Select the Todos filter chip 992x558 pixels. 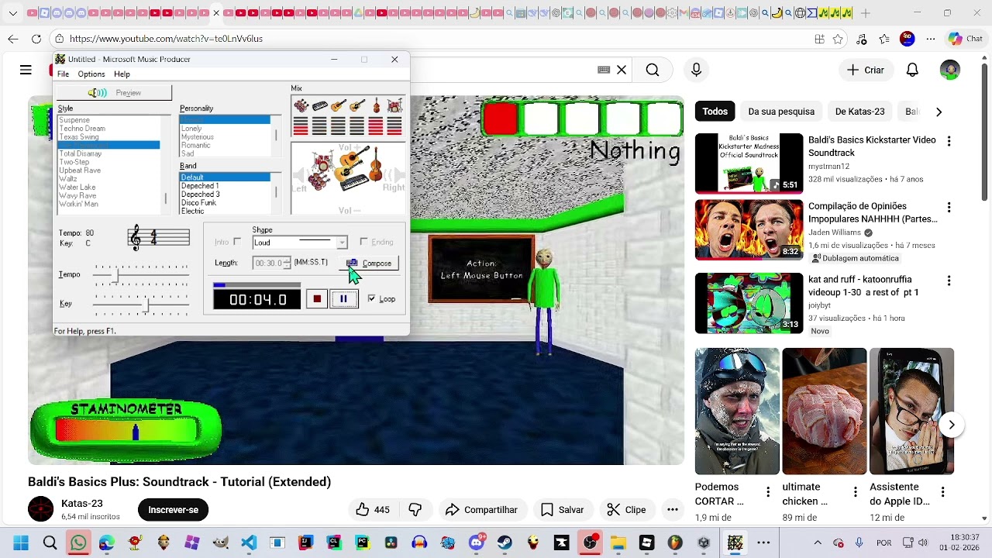pos(715,112)
